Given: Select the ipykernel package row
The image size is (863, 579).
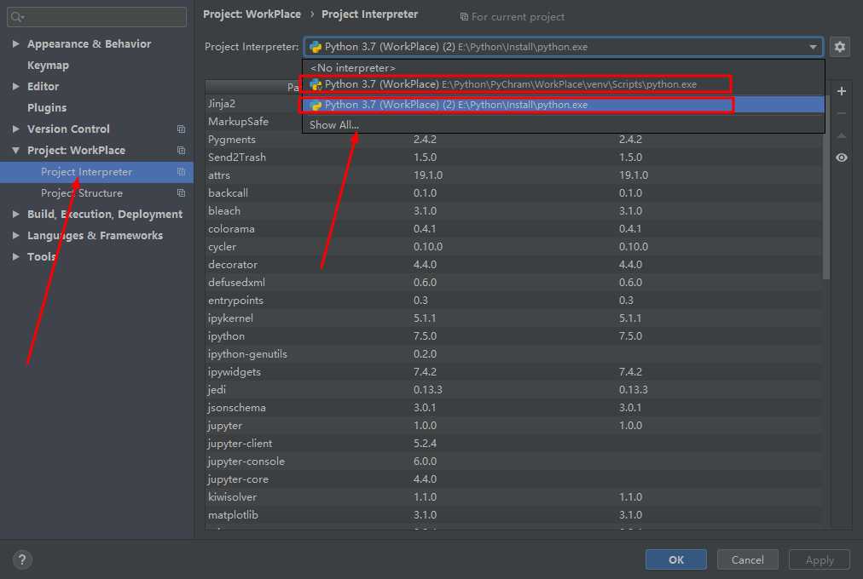Looking at the screenshot, I should [x=514, y=318].
